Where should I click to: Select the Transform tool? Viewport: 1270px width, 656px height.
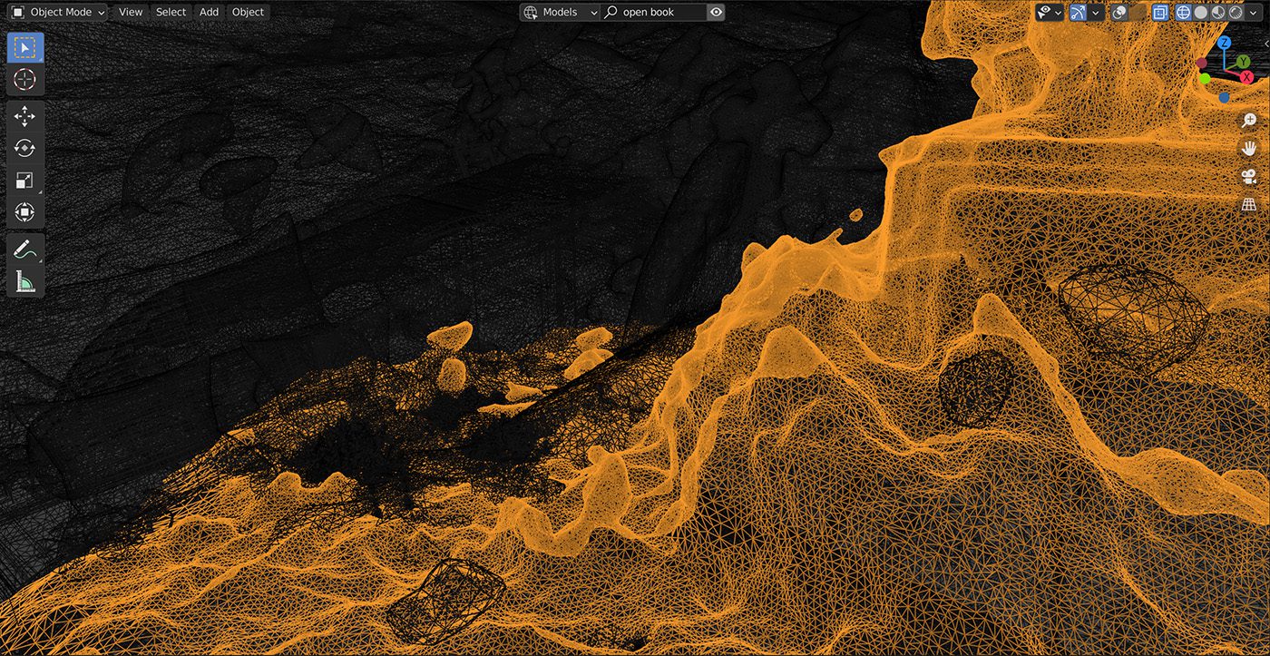(24, 212)
